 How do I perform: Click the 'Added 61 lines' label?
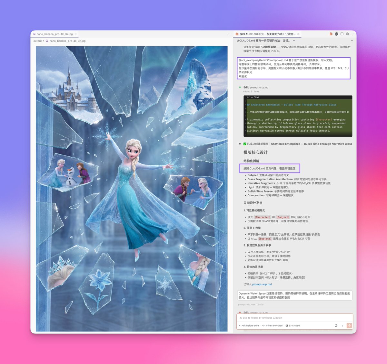[x=251, y=92]
